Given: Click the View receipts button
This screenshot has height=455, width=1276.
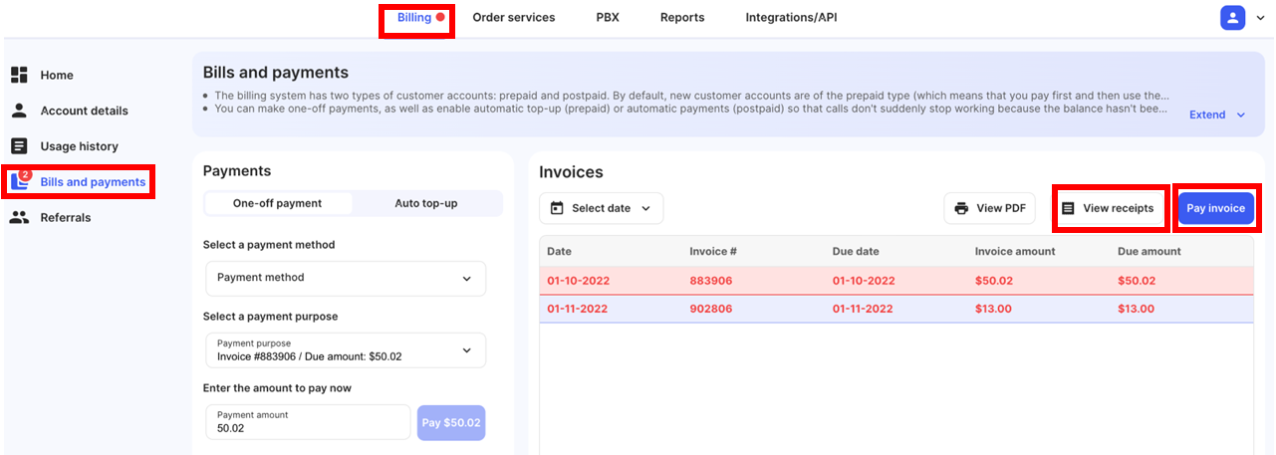Looking at the screenshot, I should [1109, 208].
